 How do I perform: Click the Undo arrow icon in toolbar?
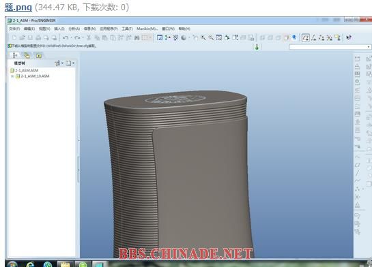click(66, 37)
